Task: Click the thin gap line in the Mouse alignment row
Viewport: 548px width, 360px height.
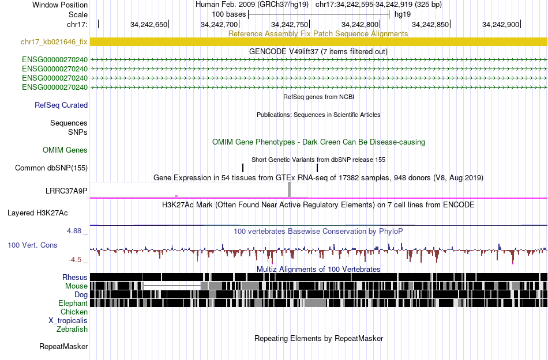Action: pyautogui.click(x=172, y=286)
